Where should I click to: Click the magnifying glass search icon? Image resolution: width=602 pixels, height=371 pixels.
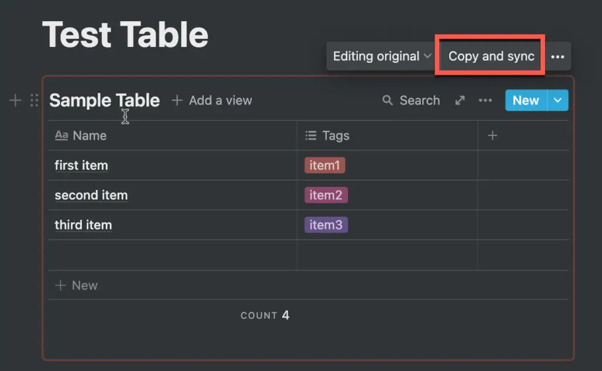click(387, 100)
